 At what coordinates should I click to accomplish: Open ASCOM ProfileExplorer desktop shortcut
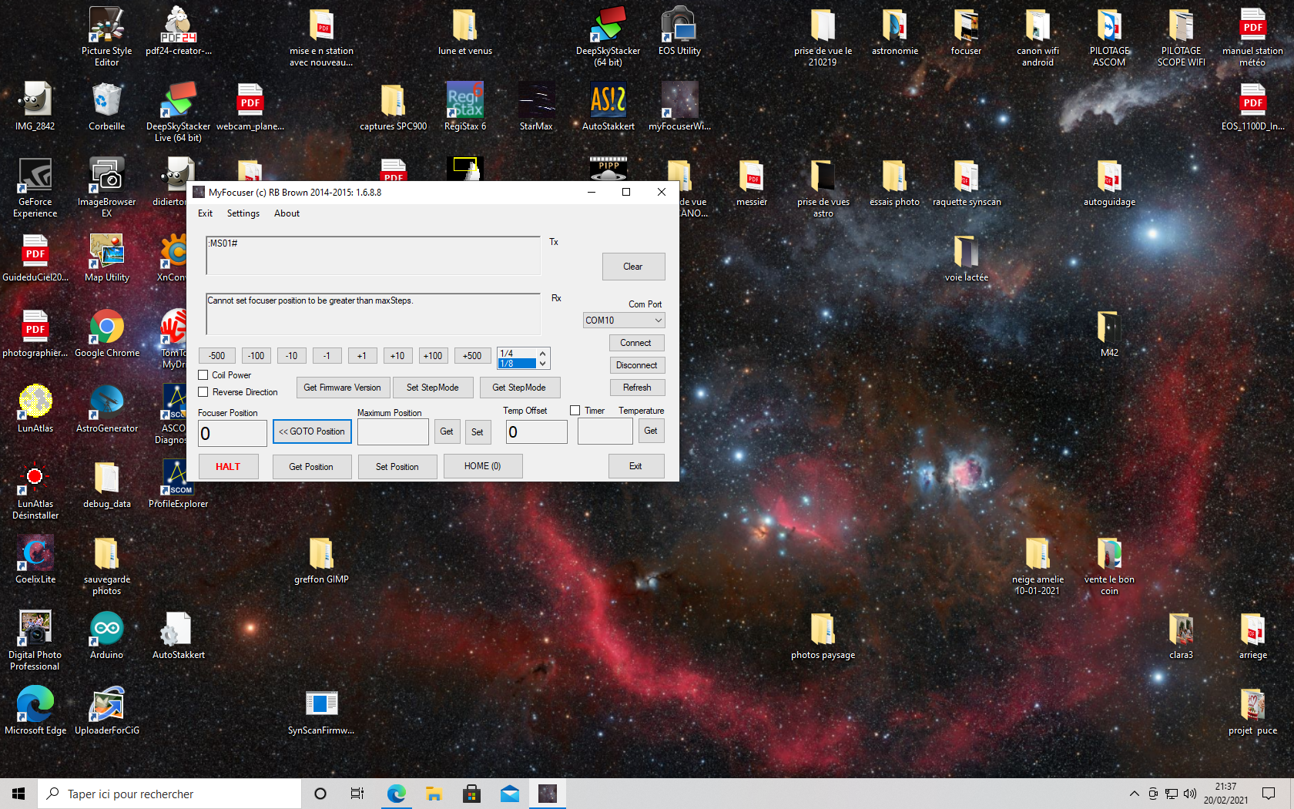pos(178,484)
